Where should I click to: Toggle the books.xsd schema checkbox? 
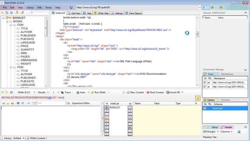point(205,108)
